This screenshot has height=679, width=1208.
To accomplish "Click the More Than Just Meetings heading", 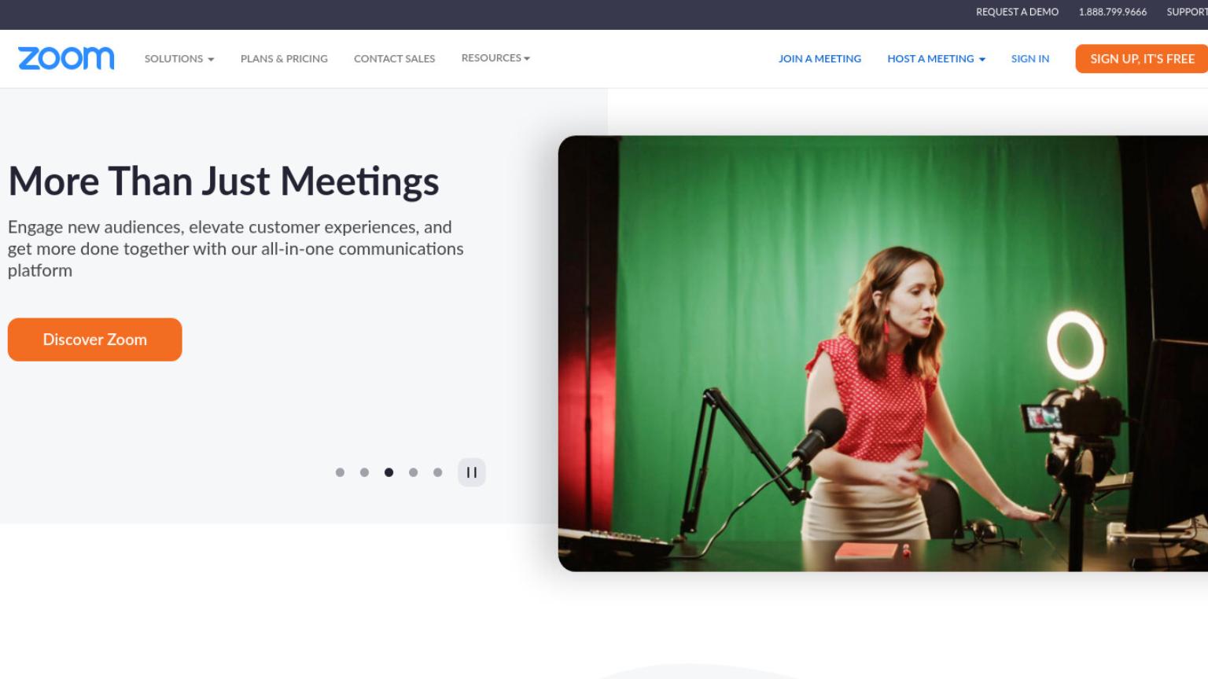I will [223, 182].
